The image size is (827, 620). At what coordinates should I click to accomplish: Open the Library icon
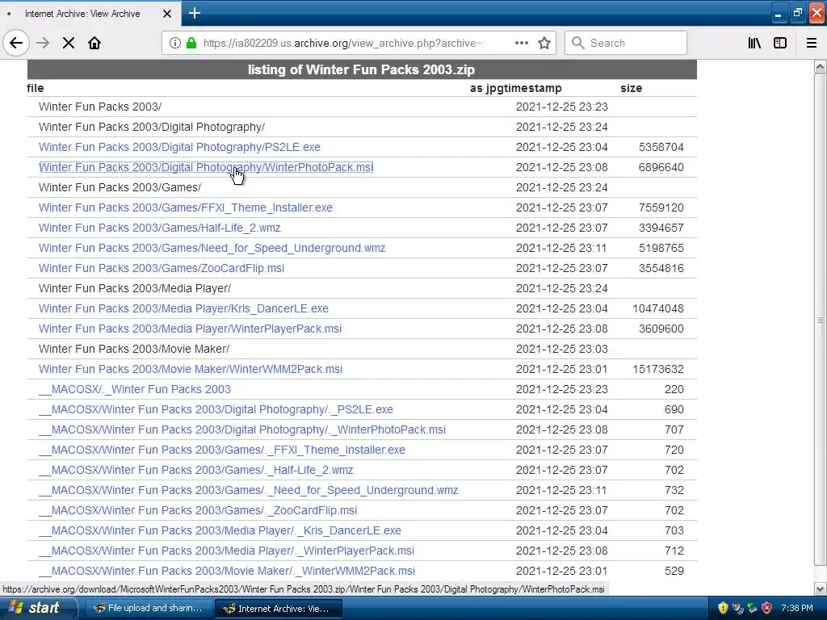(754, 44)
